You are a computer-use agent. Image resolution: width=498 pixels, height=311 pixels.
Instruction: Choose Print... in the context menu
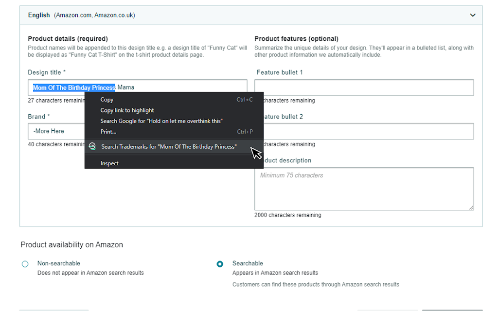coord(108,132)
